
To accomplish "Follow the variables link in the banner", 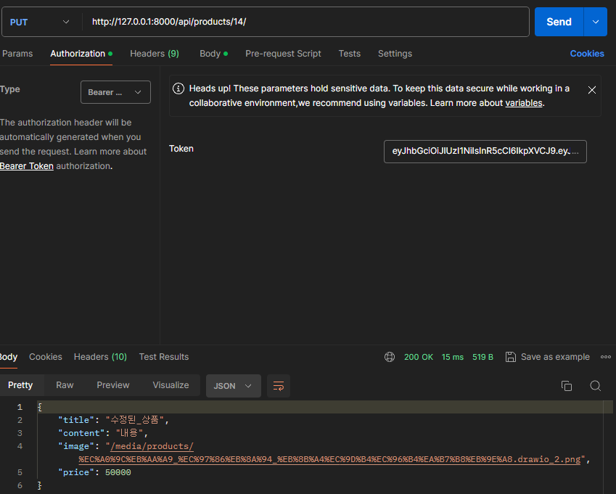I will pos(524,103).
